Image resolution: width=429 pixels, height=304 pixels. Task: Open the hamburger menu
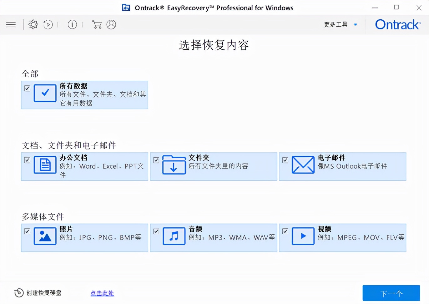pyautogui.click(x=11, y=24)
